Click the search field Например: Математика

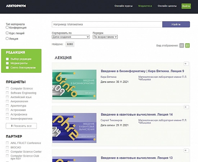[107, 24]
